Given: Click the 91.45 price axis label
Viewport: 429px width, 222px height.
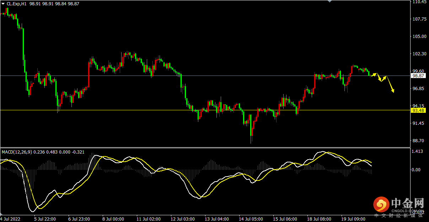Looking at the screenshot, I should pos(419,123).
